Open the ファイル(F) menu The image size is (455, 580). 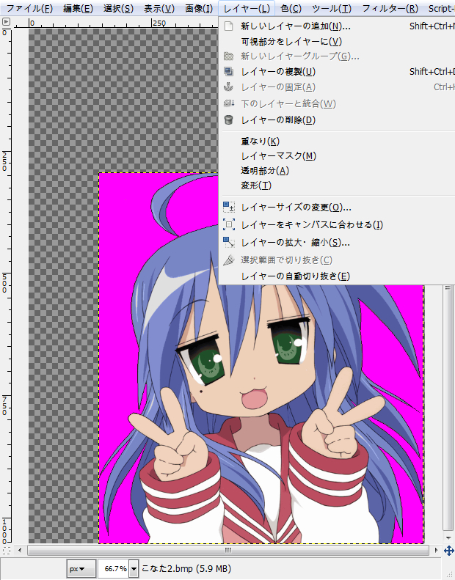click(29, 8)
